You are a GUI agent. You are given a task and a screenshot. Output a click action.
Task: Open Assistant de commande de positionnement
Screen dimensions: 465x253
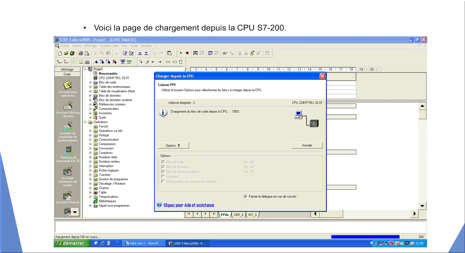[68, 132]
